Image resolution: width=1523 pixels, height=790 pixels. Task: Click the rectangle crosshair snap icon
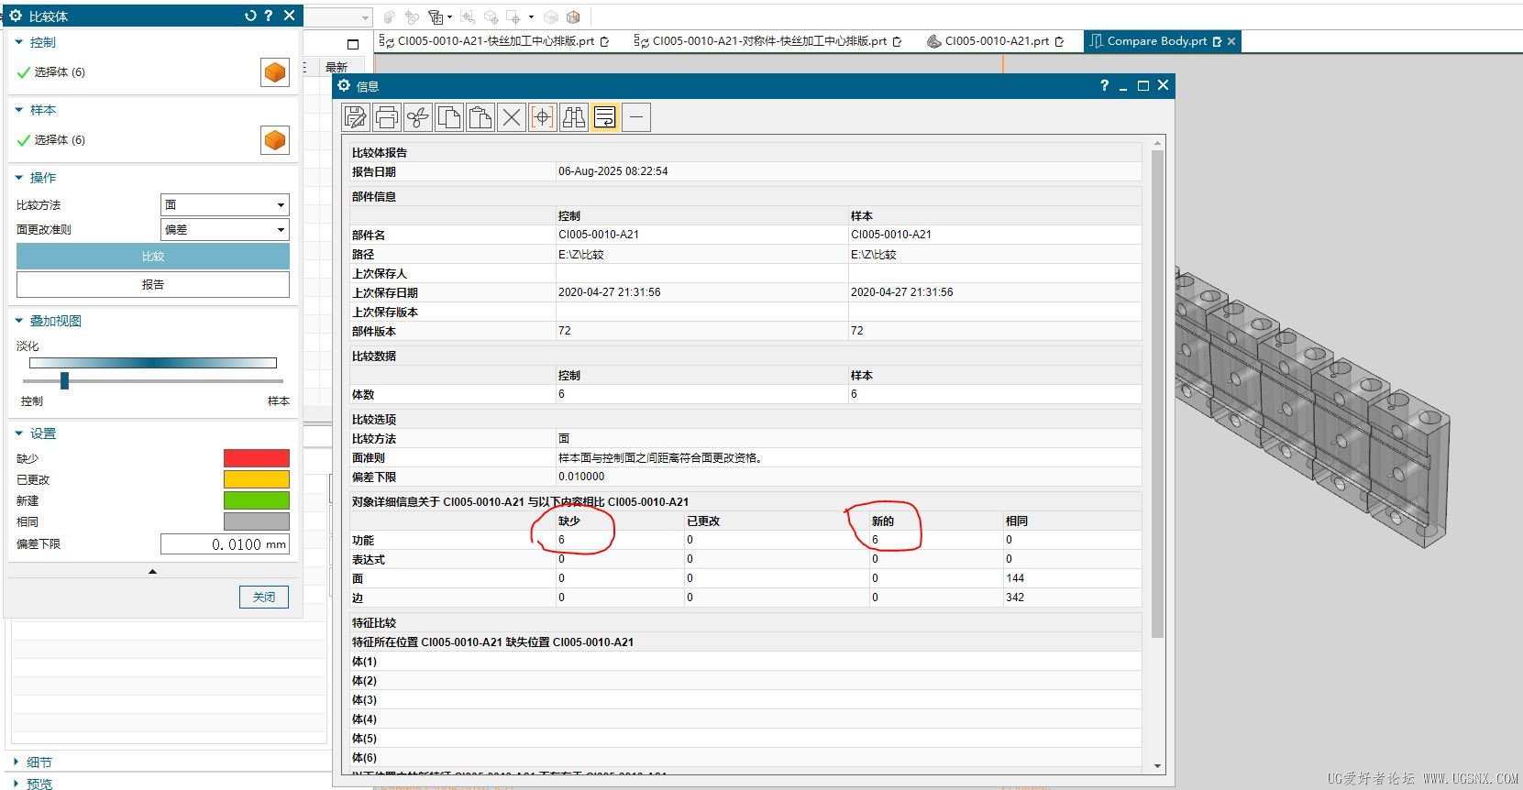tap(513, 17)
